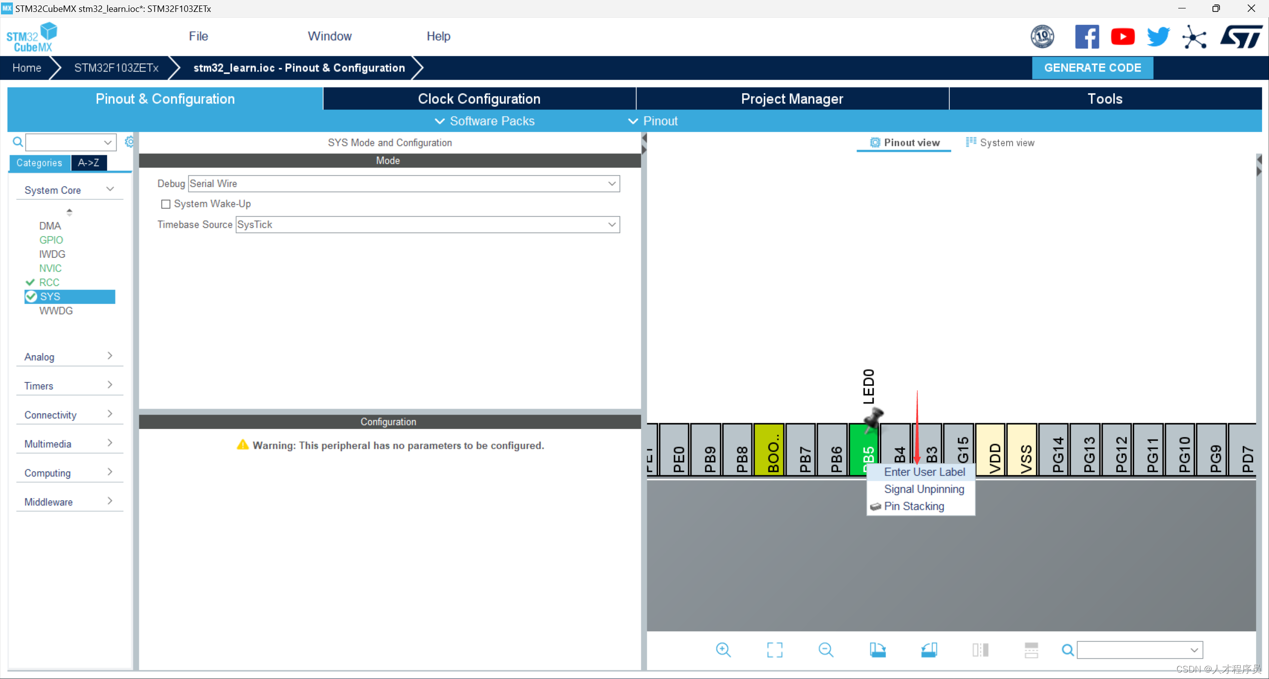This screenshot has width=1269, height=679.
Task: Open the Window menu
Action: [x=330, y=36]
